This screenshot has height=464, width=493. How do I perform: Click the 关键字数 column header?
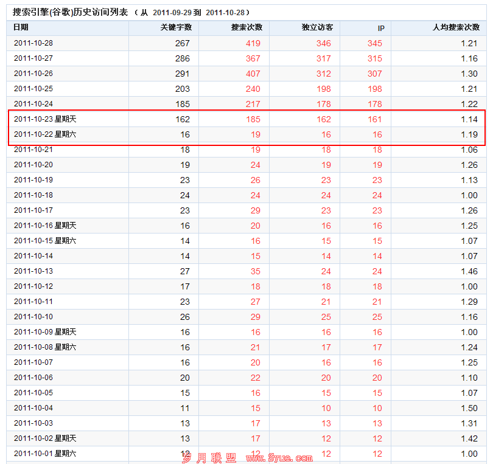(x=176, y=27)
